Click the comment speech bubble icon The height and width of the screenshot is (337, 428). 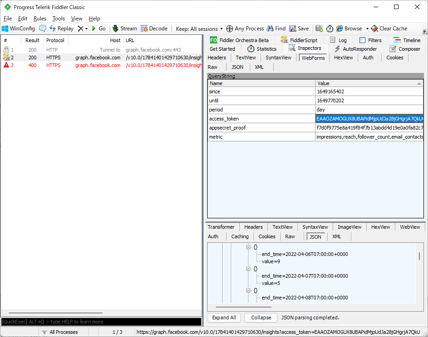43,29
